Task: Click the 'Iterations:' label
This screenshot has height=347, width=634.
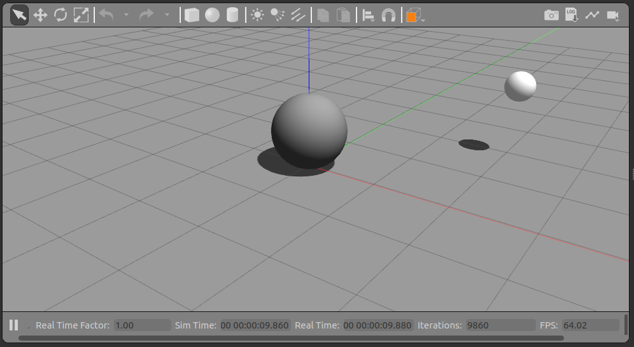Action: coord(439,325)
